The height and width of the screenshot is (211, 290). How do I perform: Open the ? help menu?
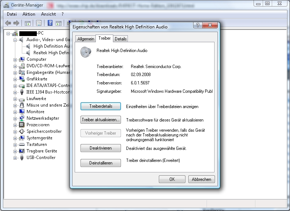point(63,14)
